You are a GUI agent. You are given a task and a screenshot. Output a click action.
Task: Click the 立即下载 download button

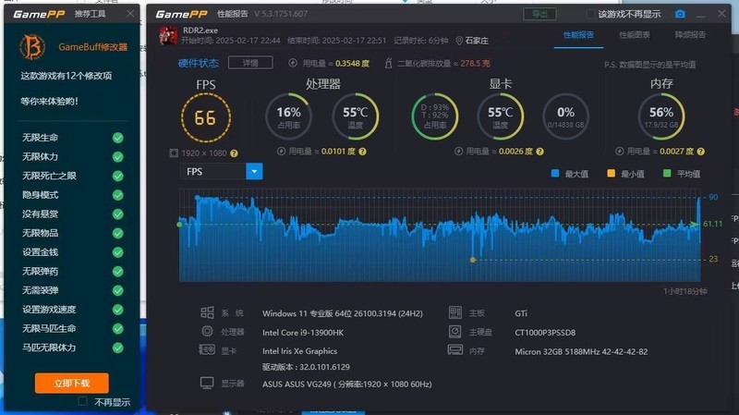tap(72, 383)
